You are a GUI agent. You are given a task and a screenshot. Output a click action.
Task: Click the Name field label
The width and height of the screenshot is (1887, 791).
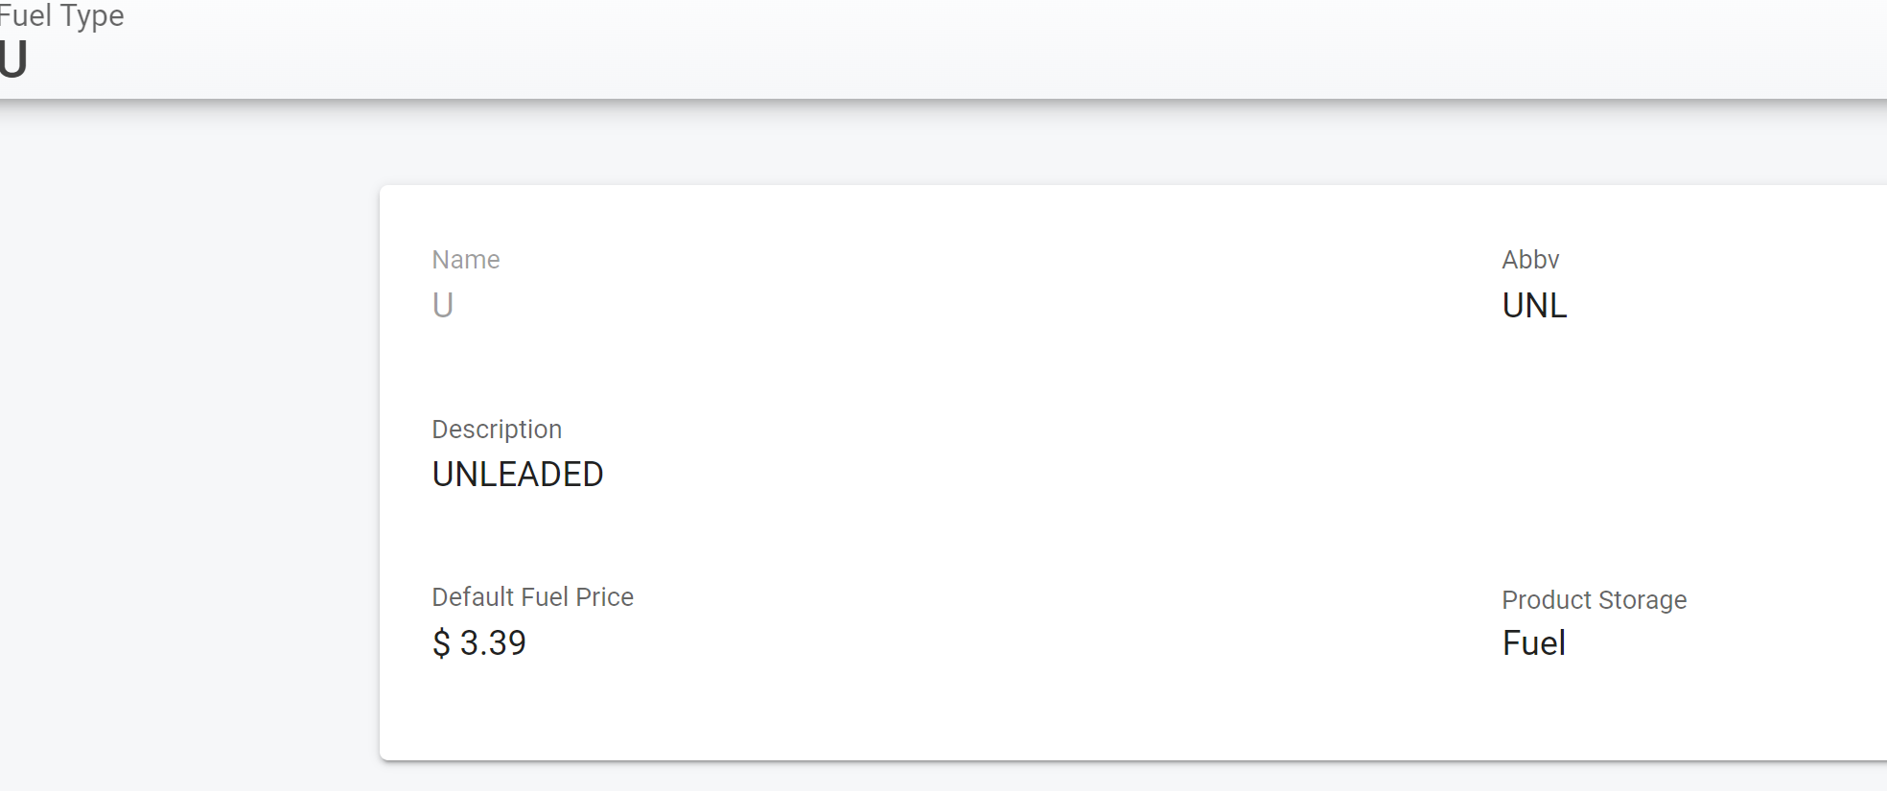point(466,260)
